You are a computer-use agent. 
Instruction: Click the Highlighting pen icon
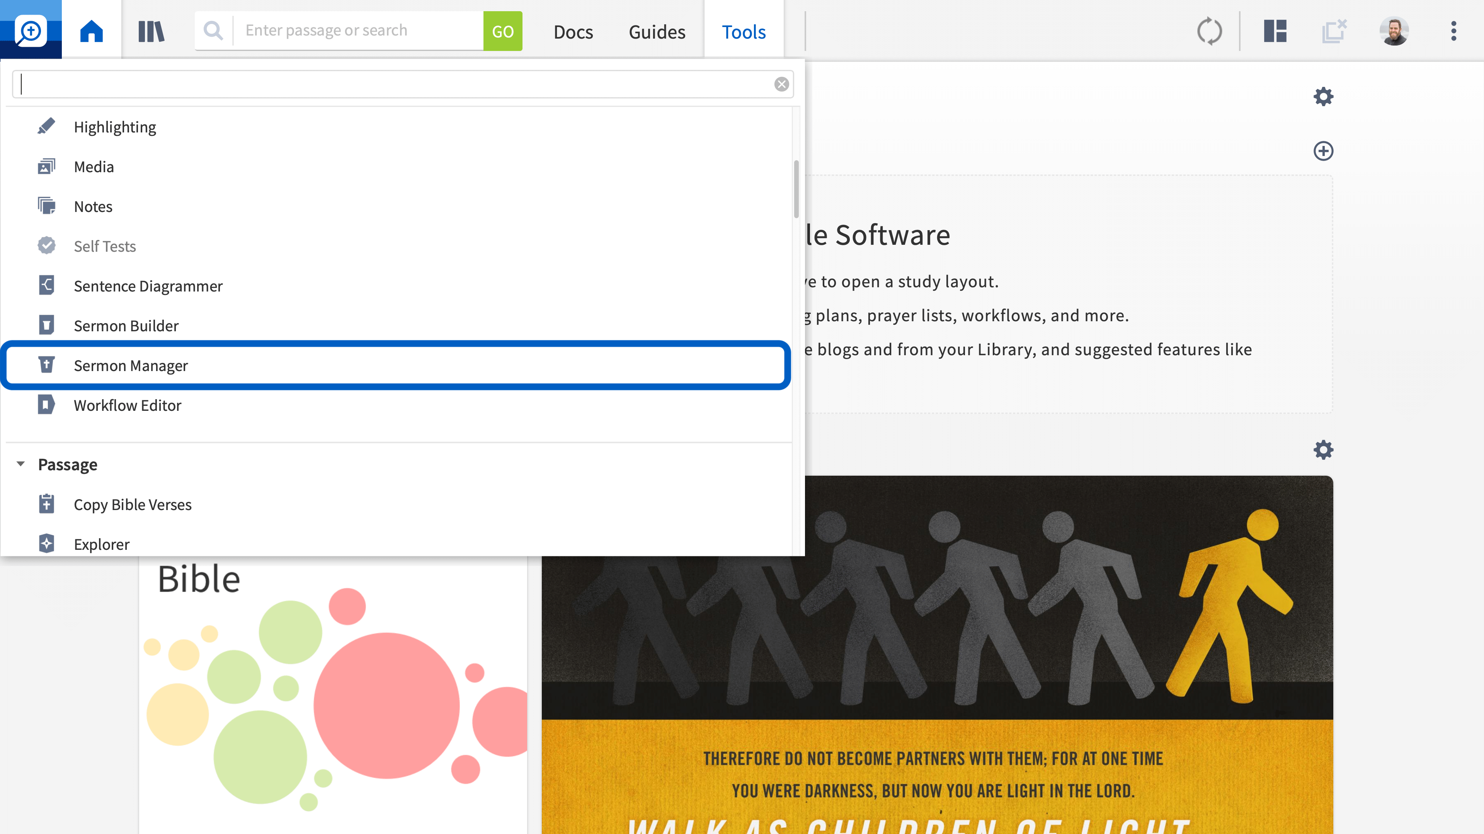tap(46, 127)
